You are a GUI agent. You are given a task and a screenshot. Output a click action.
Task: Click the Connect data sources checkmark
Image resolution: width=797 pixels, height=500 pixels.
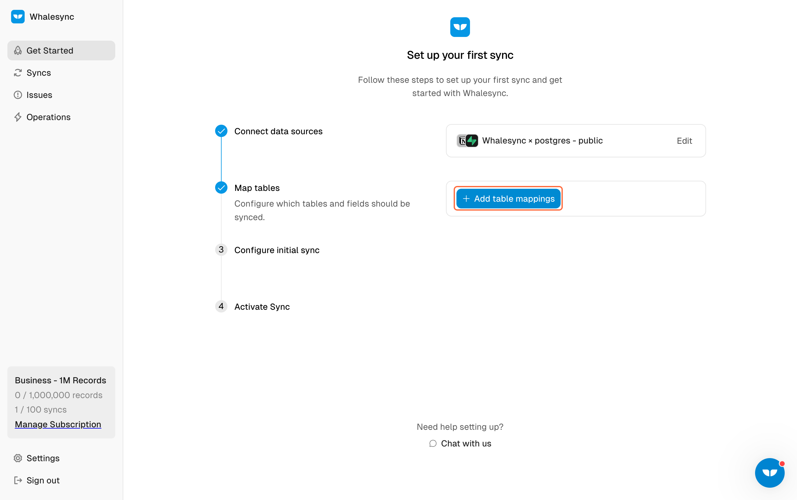tap(221, 131)
